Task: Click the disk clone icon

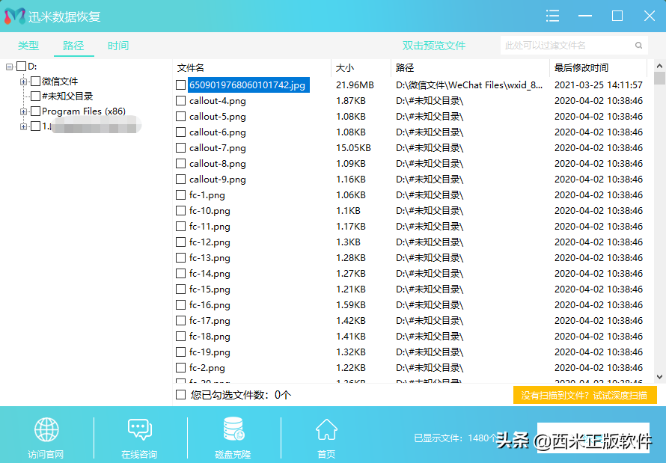Action: [233, 430]
